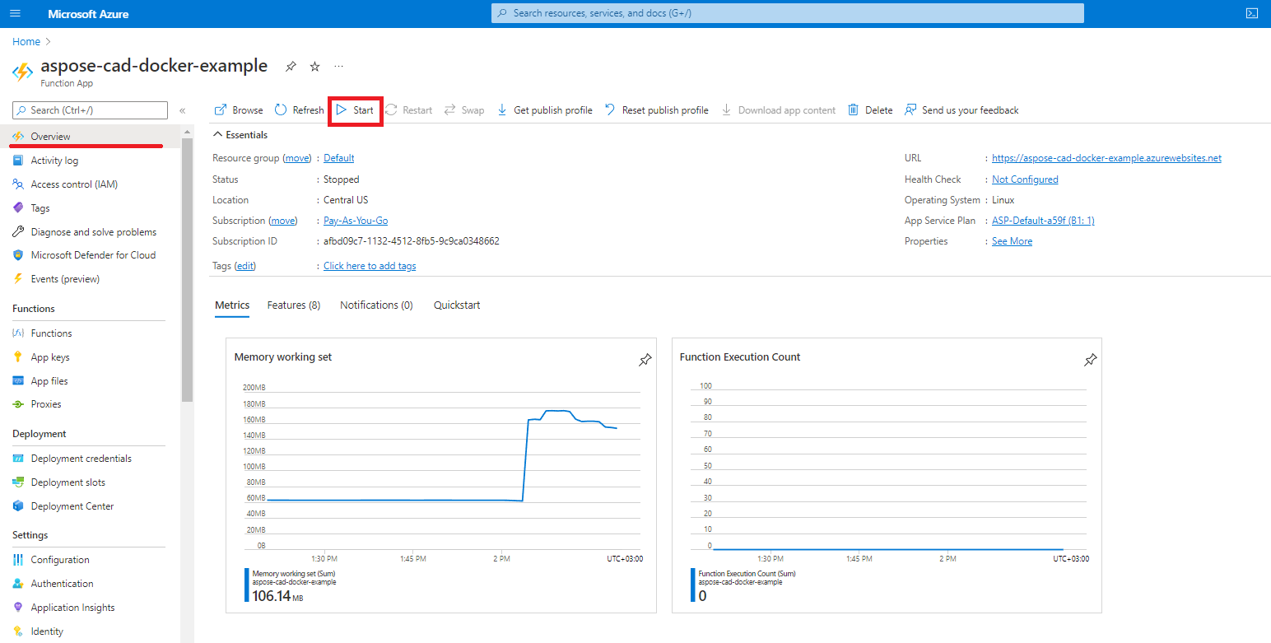
Task: Get publish profile from the toolbar
Action: point(544,110)
